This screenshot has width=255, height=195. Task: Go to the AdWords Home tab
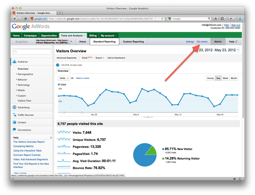(16, 36)
